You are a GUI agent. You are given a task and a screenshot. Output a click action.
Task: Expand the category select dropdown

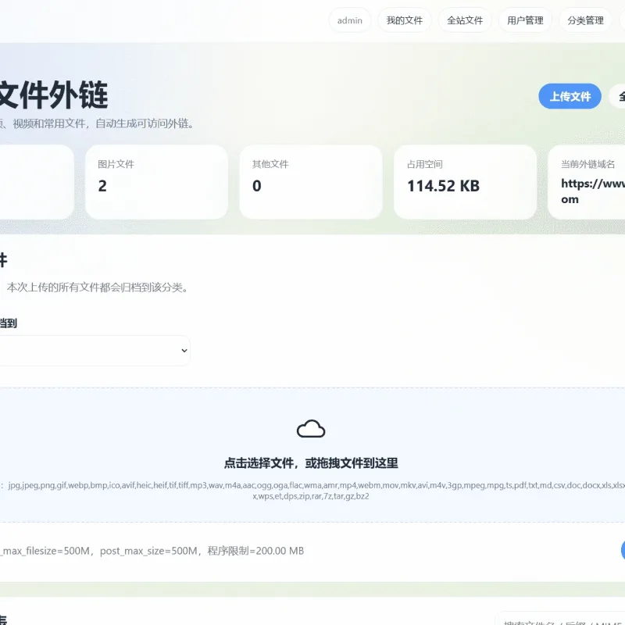[94, 350]
